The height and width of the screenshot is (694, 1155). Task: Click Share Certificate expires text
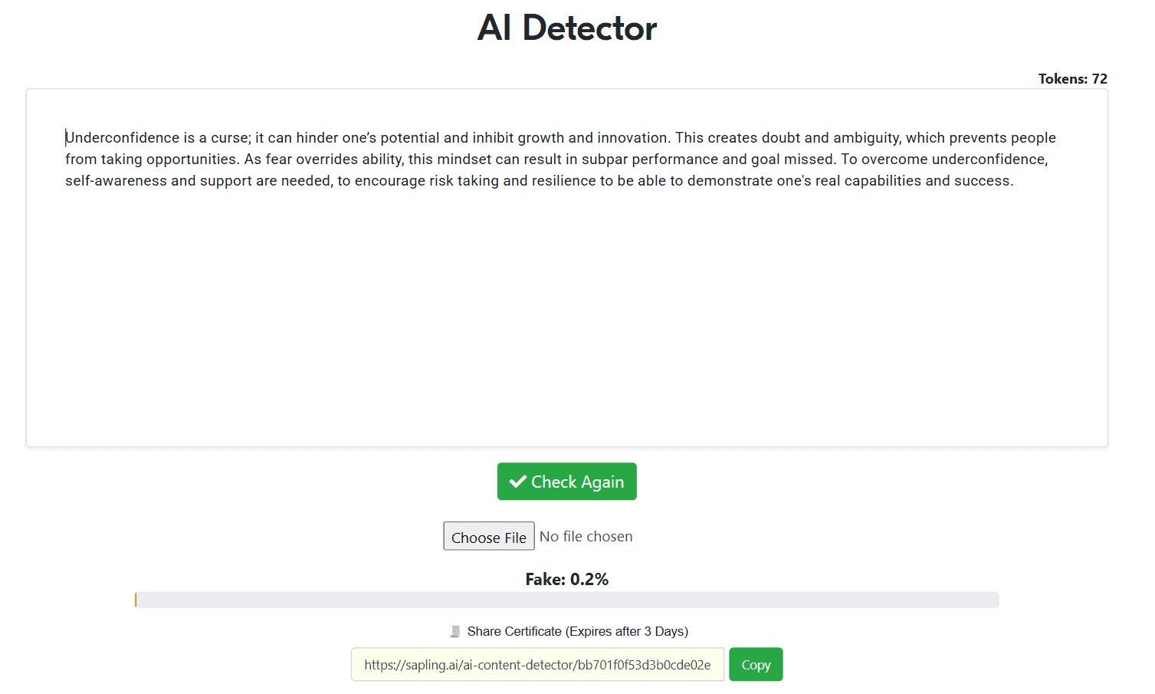578,631
